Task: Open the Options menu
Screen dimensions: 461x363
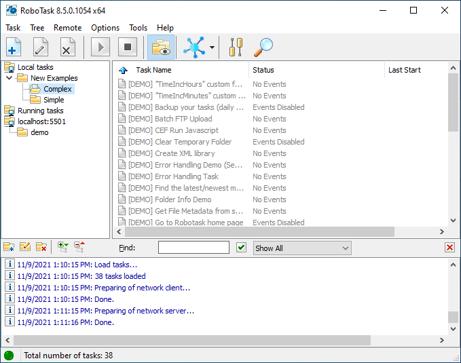Action: (x=105, y=28)
